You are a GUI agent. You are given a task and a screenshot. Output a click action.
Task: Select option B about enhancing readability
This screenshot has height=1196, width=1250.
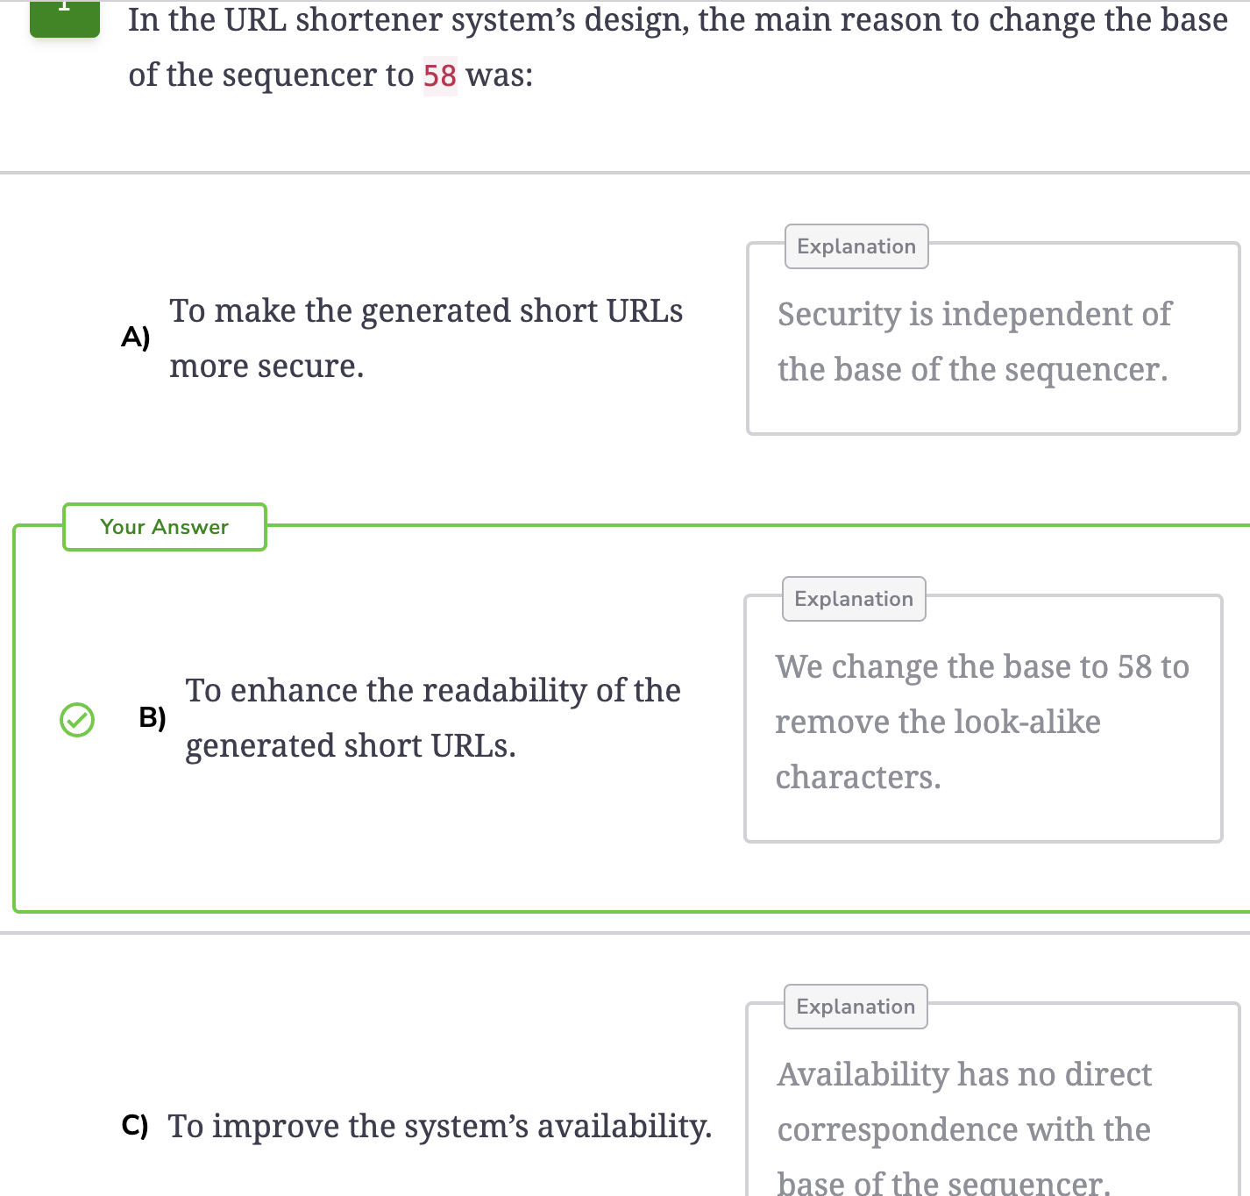coord(433,718)
